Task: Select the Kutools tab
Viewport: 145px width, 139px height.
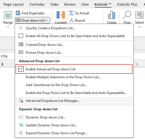Action: (x=103, y=5)
